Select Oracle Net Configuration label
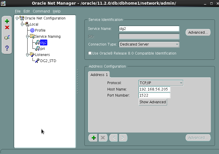219x154 pixels. coord(45,18)
